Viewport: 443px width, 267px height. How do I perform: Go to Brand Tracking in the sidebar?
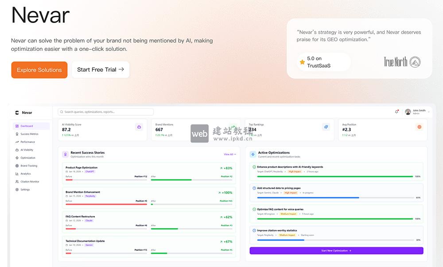[29, 166]
